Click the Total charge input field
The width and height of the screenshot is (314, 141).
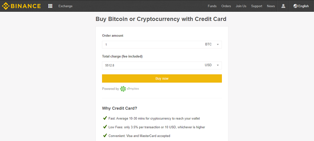152,65
